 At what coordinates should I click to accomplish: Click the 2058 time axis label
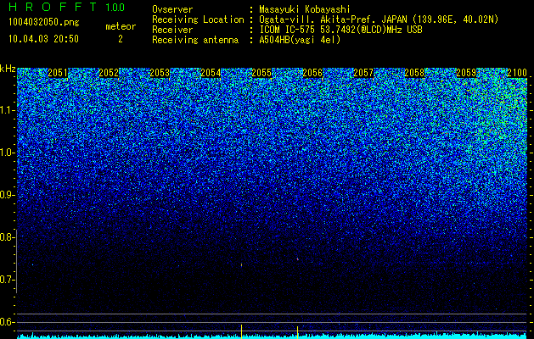[414, 73]
